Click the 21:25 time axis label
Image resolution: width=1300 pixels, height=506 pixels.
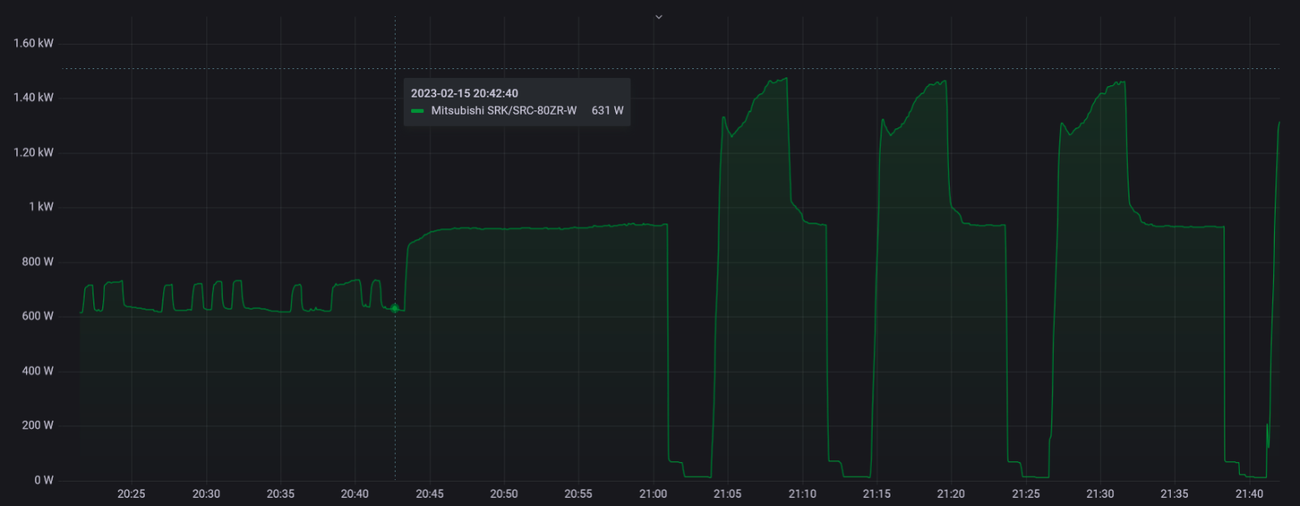pos(1025,494)
